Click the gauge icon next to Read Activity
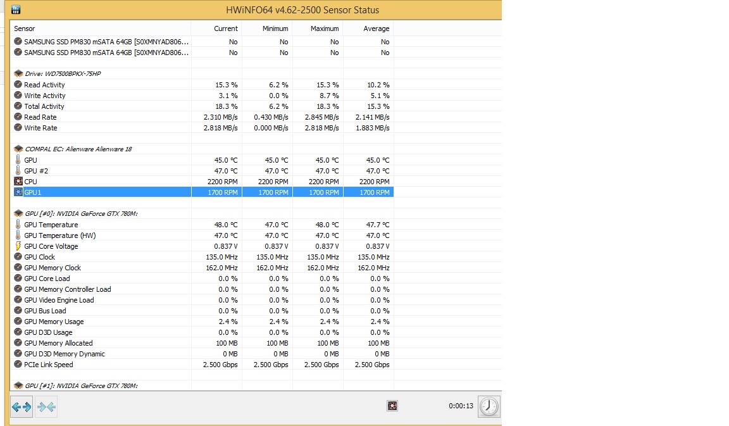The width and height of the screenshot is (729, 426). coord(18,85)
